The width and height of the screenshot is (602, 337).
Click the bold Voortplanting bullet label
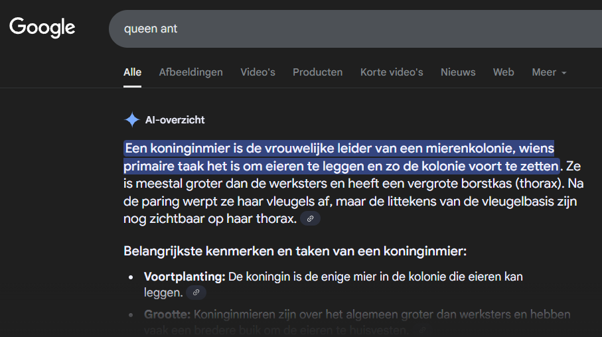point(185,276)
